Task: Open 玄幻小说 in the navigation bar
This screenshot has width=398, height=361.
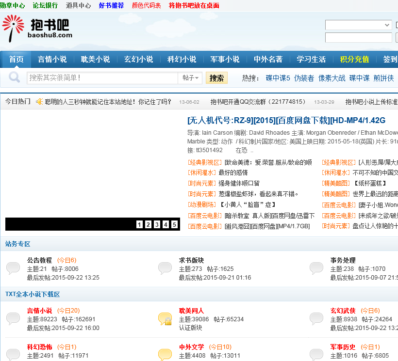Action: coord(139,59)
